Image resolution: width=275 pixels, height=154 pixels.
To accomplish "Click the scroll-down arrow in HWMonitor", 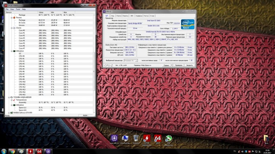I will tap(94, 113).
